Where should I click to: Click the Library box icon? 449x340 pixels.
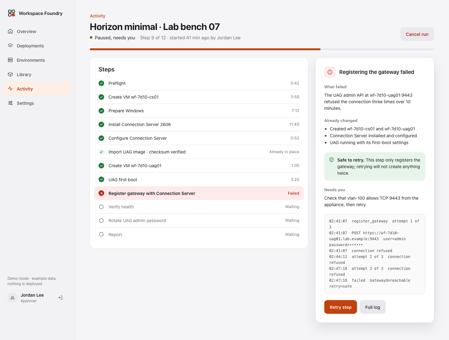click(10, 74)
